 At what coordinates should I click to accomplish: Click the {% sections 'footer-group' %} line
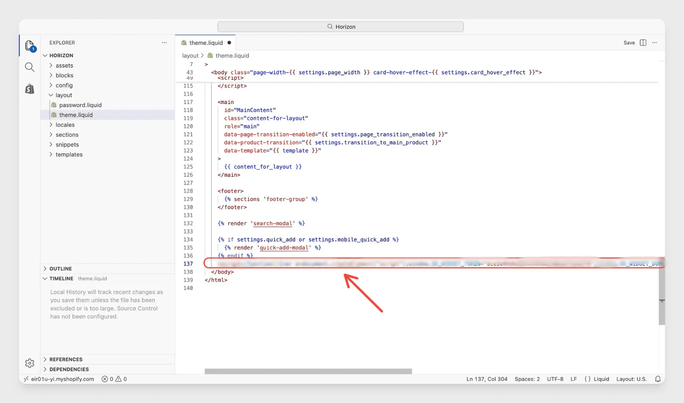(271, 199)
